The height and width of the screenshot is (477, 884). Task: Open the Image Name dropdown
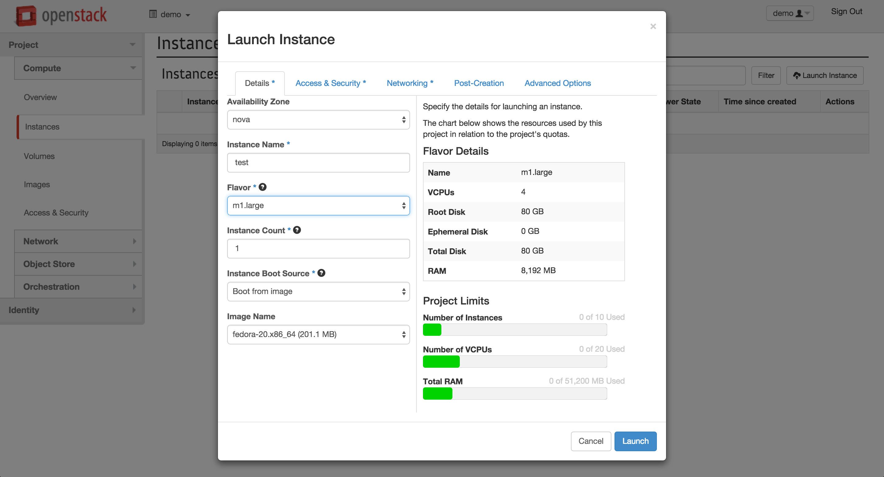click(318, 334)
